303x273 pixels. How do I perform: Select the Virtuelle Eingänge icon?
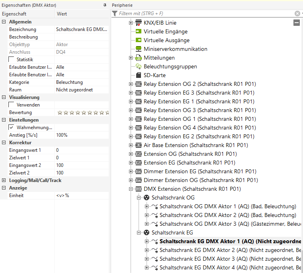click(139, 31)
